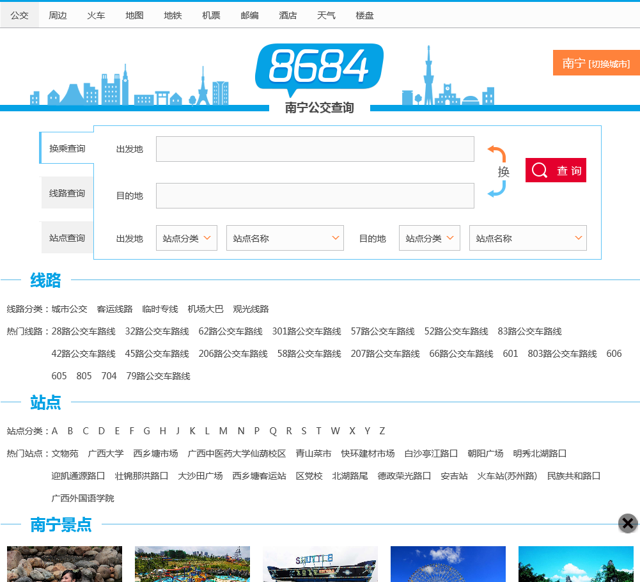Viewport: 640px width, 582px height.
Task: Open 广西中医药大学仙葫校区 station link
Action: [x=237, y=453]
